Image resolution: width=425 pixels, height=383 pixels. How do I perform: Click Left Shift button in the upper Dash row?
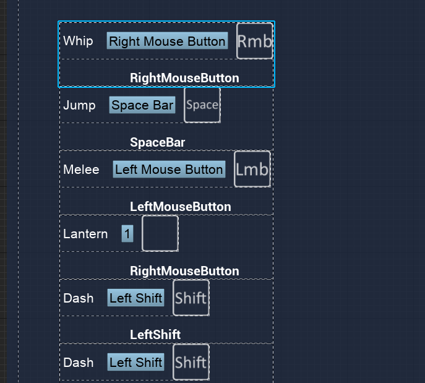pyautogui.click(x=135, y=298)
